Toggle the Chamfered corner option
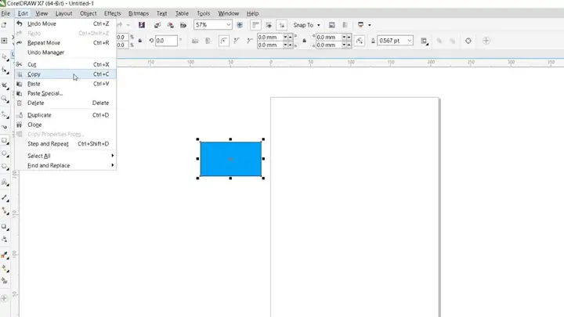The image size is (564, 317). [x=250, y=41]
